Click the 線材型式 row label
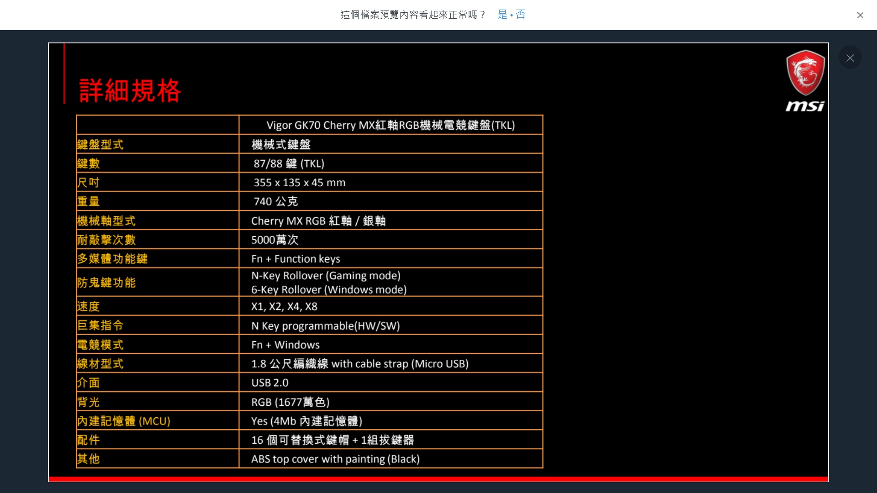Viewport: 877px width, 493px height. point(100,364)
